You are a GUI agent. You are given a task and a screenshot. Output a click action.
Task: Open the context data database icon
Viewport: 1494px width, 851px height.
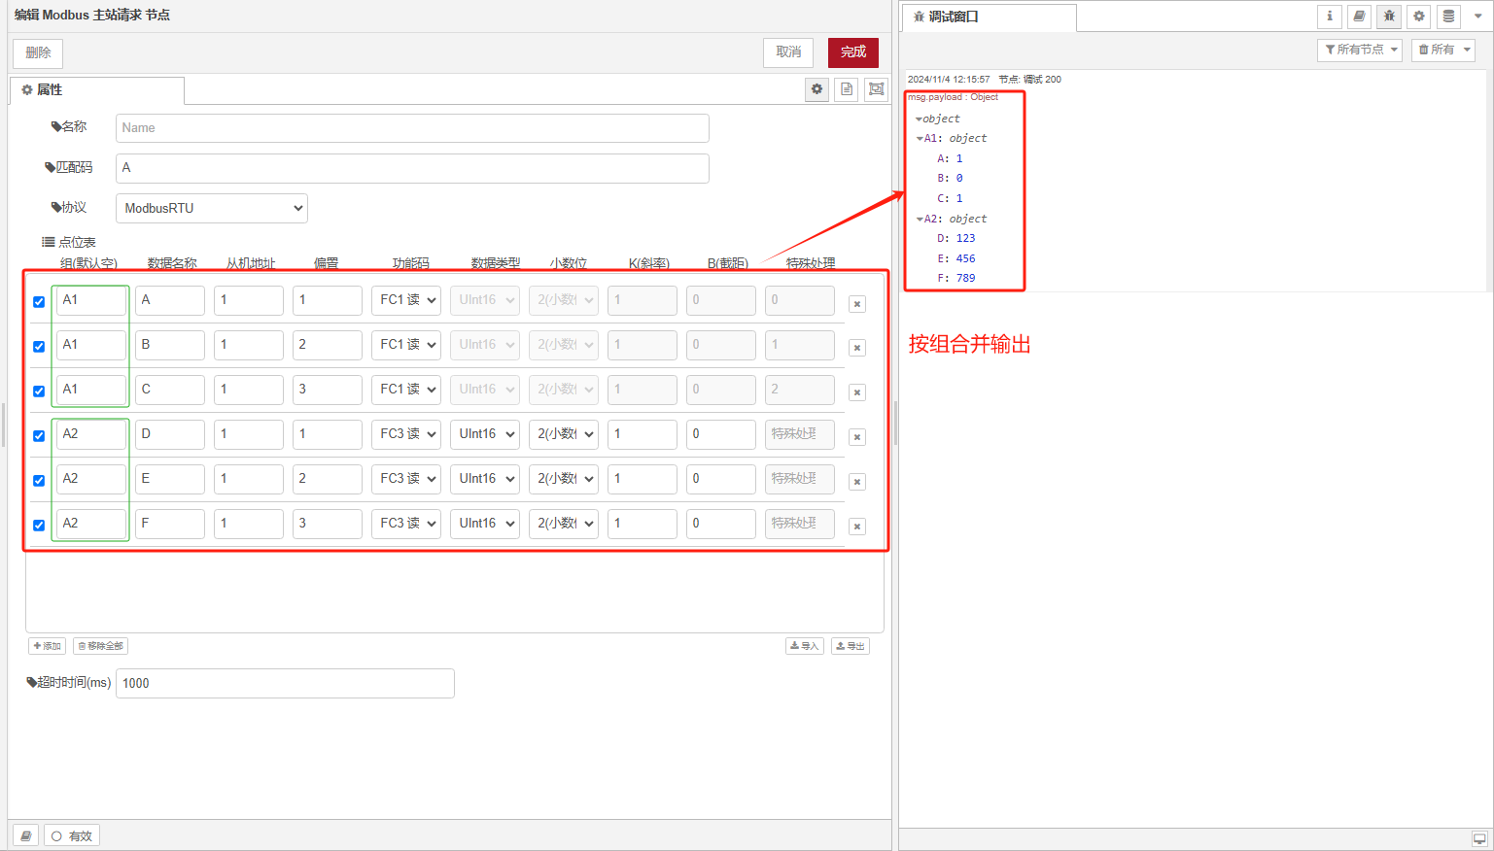pos(1448,17)
